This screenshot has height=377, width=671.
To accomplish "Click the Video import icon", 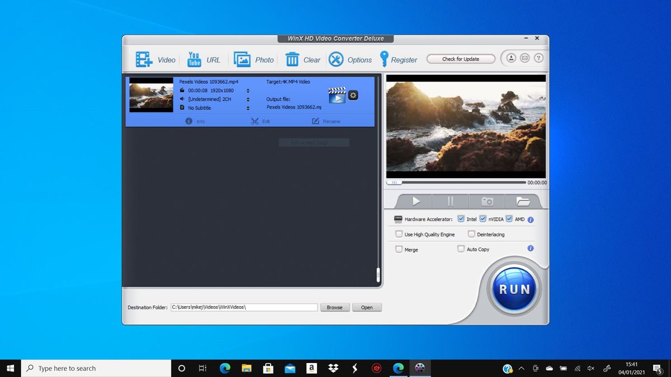I will 145,58.
